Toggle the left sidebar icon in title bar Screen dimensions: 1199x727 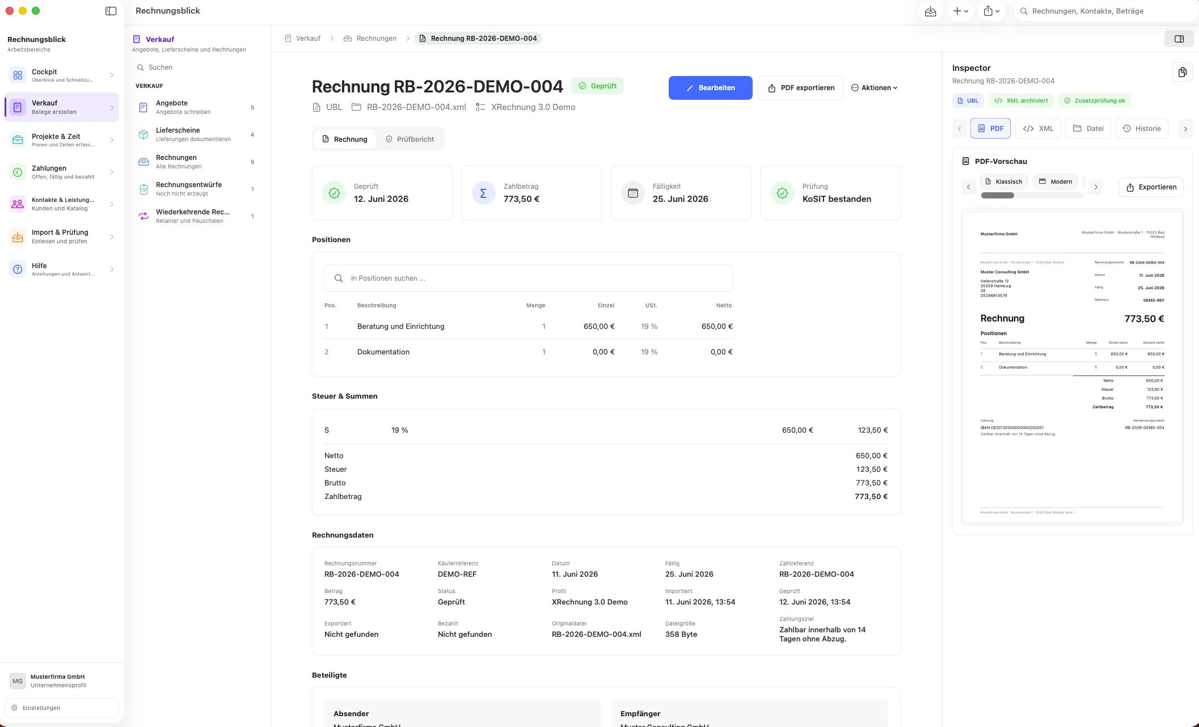click(111, 11)
